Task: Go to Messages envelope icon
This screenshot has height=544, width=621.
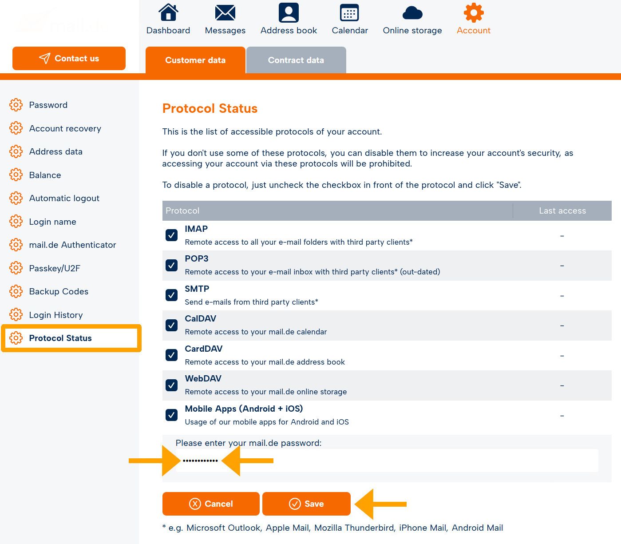Action: click(225, 13)
